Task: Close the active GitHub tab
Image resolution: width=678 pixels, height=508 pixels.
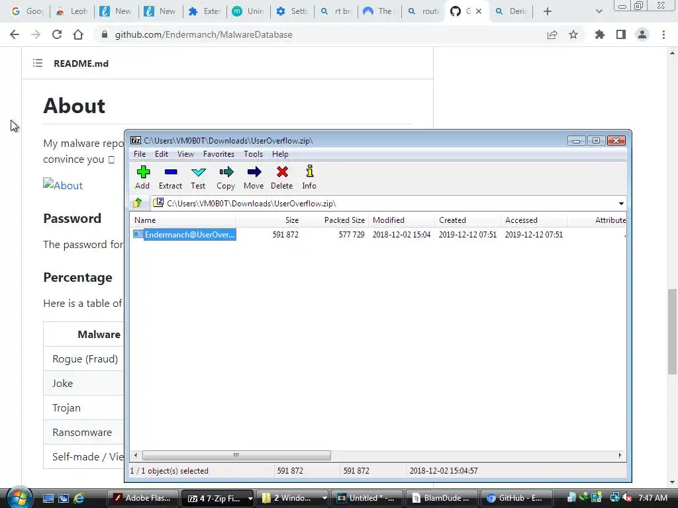Action: pyautogui.click(x=479, y=11)
